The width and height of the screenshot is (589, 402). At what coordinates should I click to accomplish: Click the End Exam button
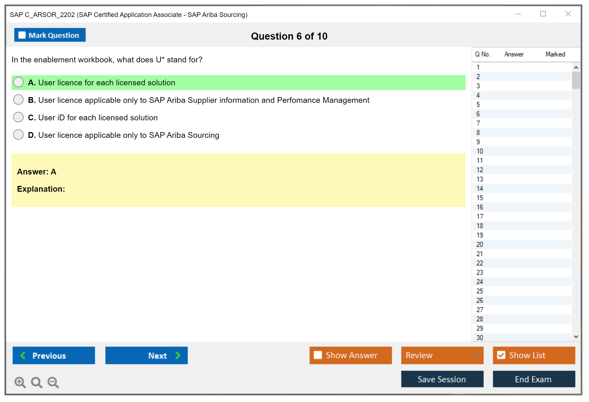click(x=533, y=379)
